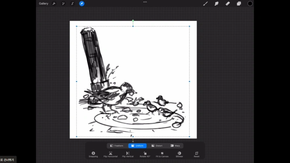This screenshot has height=163, width=290.
Task: Open the Adjustments magic wand menu
Action: click(x=63, y=4)
